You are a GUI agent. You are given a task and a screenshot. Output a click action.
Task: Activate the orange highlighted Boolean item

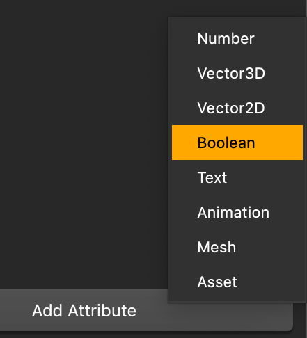tap(237, 143)
